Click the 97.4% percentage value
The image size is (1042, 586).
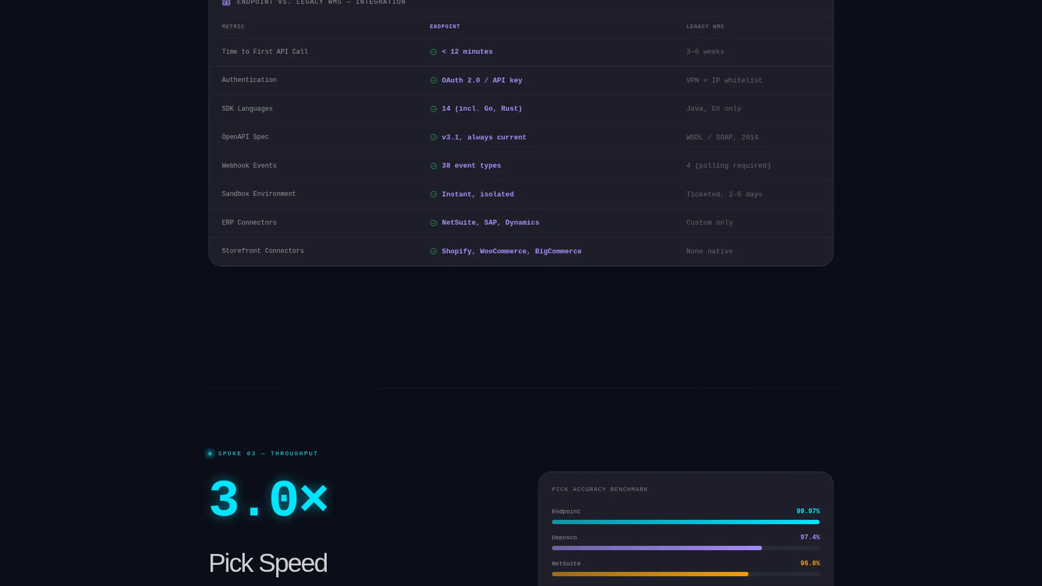coord(810,538)
